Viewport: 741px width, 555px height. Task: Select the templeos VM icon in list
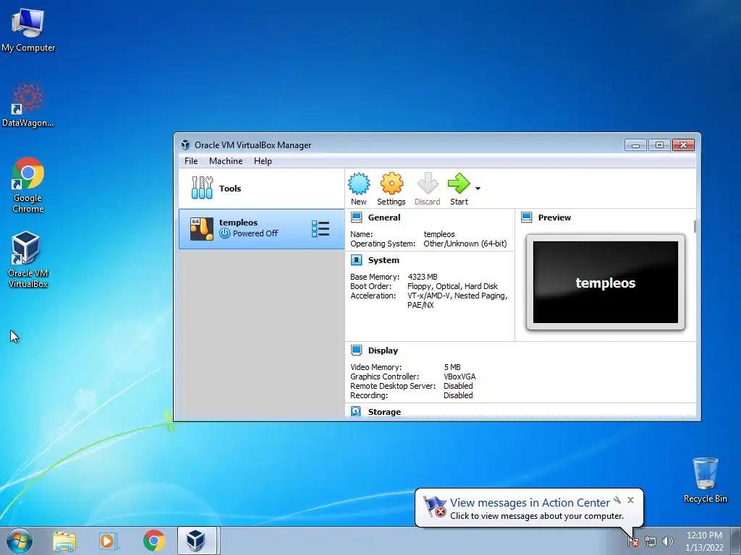tap(202, 229)
